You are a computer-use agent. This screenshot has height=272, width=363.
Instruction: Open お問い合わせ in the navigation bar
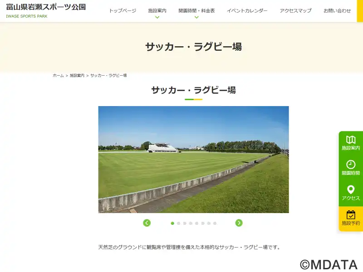click(337, 10)
